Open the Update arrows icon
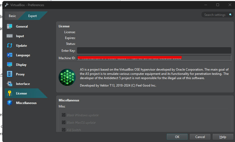 point(10,46)
